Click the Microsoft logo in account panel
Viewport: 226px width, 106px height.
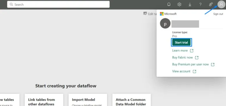[162, 14]
